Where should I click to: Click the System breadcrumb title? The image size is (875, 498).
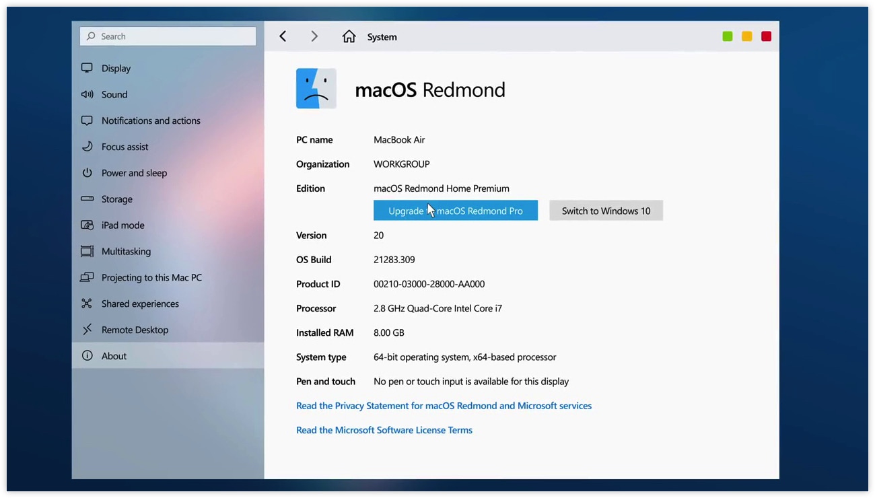[x=382, y=37]
